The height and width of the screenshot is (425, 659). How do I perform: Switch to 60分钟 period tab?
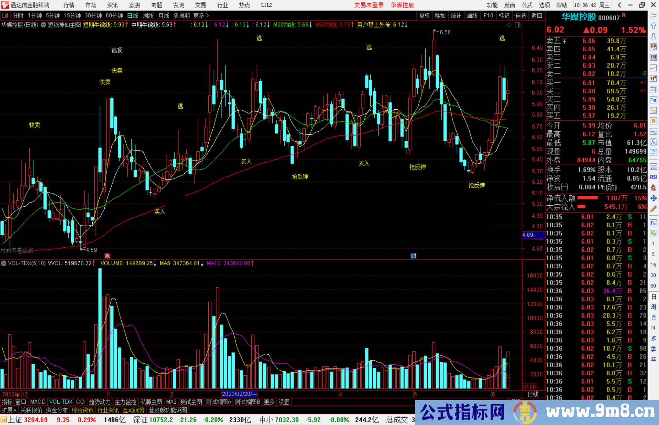pos(114,16)
